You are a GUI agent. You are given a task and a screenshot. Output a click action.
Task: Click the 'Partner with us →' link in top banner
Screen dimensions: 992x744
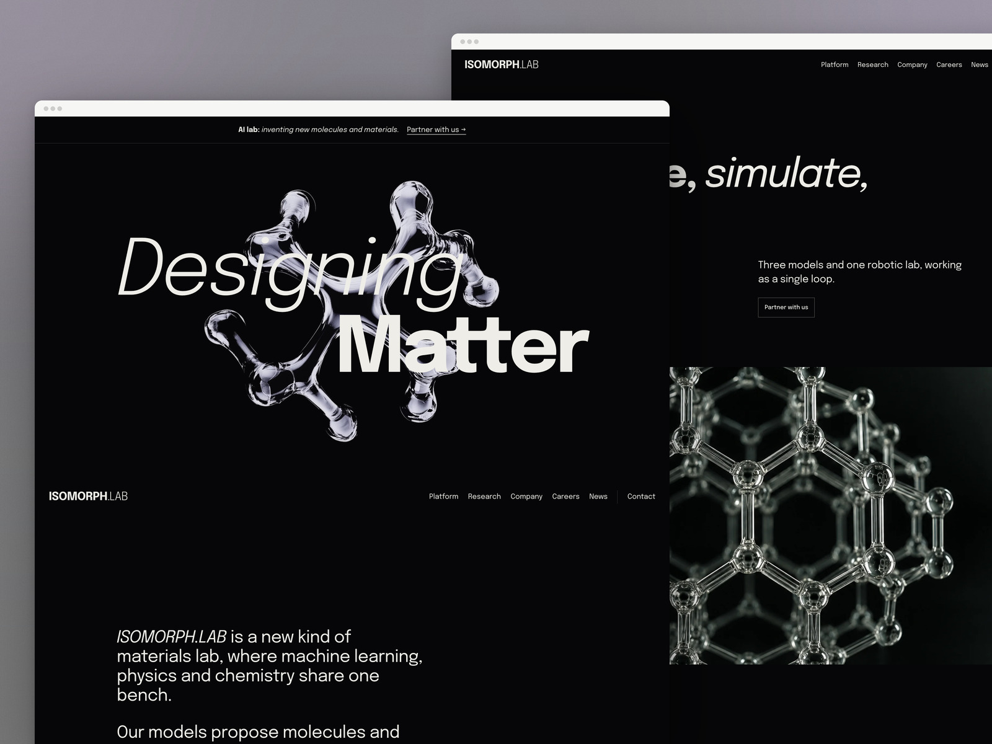point(436,130)
